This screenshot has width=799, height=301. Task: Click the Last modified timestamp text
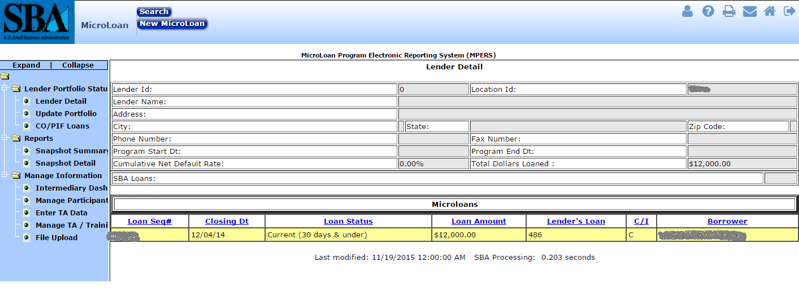point(390,257)
